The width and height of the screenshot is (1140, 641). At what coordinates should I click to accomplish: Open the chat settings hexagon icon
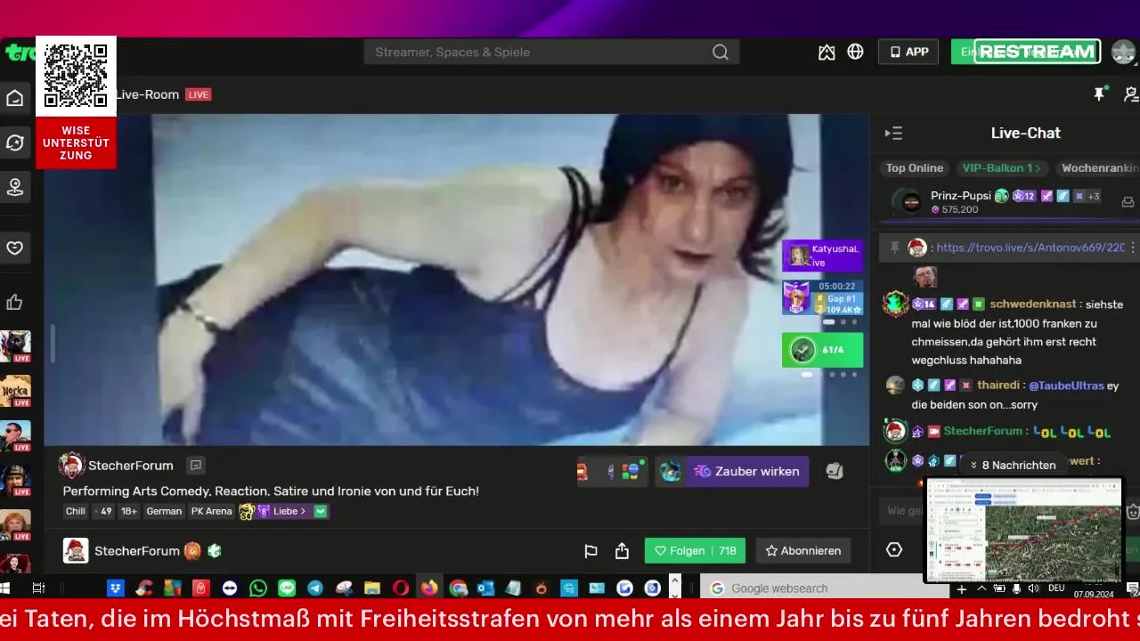point(894,550)
